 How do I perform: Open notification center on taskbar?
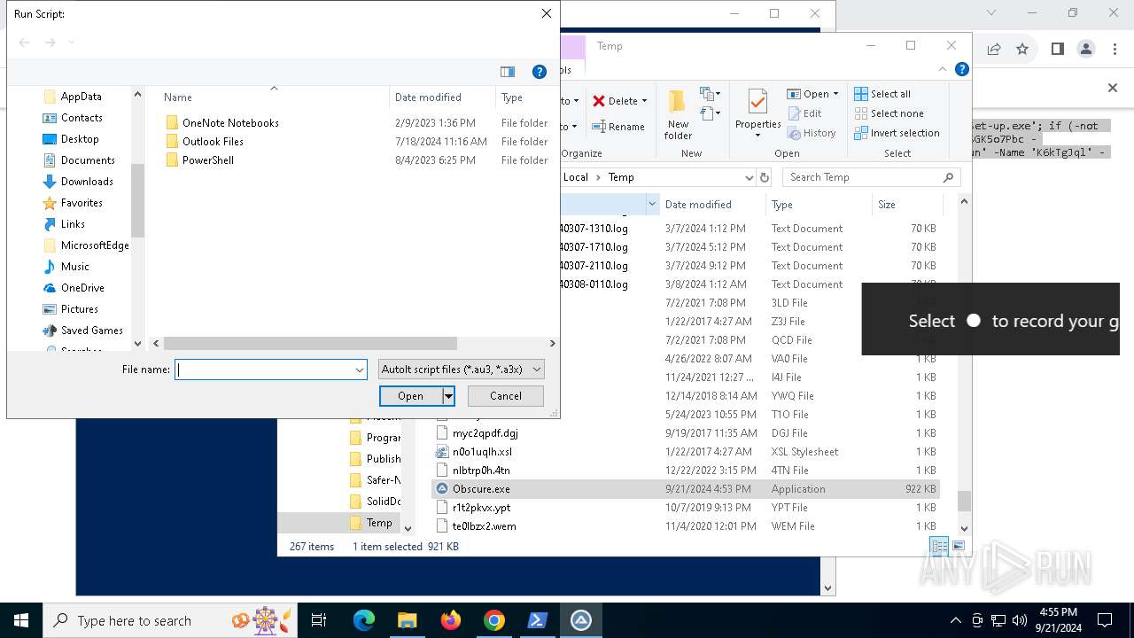tap(1105, 620)
